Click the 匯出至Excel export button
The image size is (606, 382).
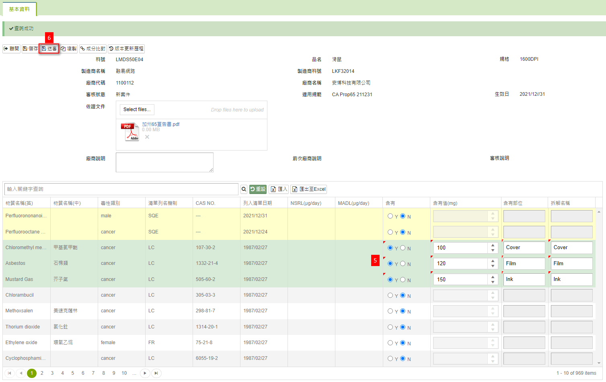pyautogui.click(x=308, y=189)
